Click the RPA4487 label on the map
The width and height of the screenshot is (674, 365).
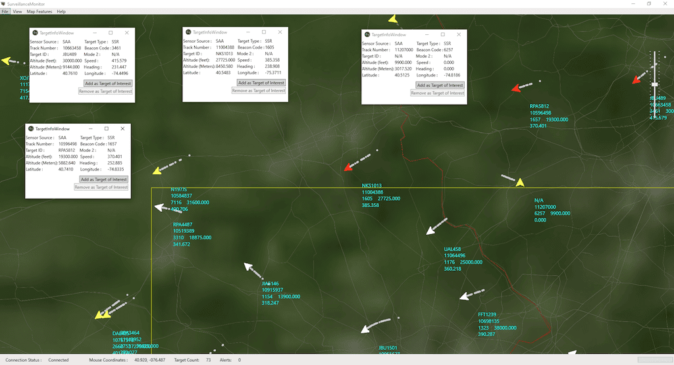point(183,224)
